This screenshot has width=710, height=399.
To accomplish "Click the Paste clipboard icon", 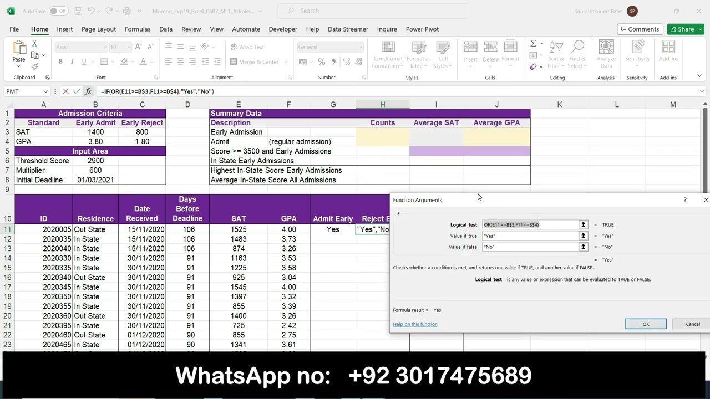I will tap(19, 49).
